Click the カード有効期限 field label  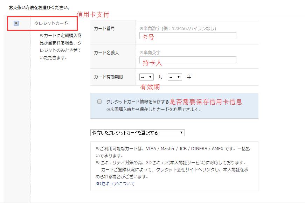click(x=109, y=77)
